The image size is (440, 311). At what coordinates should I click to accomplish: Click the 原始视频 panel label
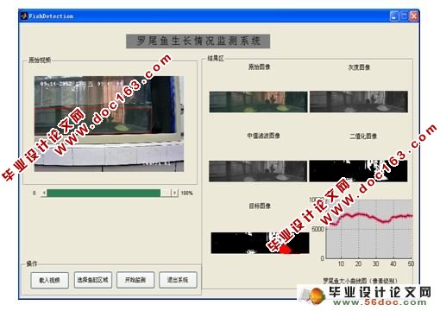[40, 60]
